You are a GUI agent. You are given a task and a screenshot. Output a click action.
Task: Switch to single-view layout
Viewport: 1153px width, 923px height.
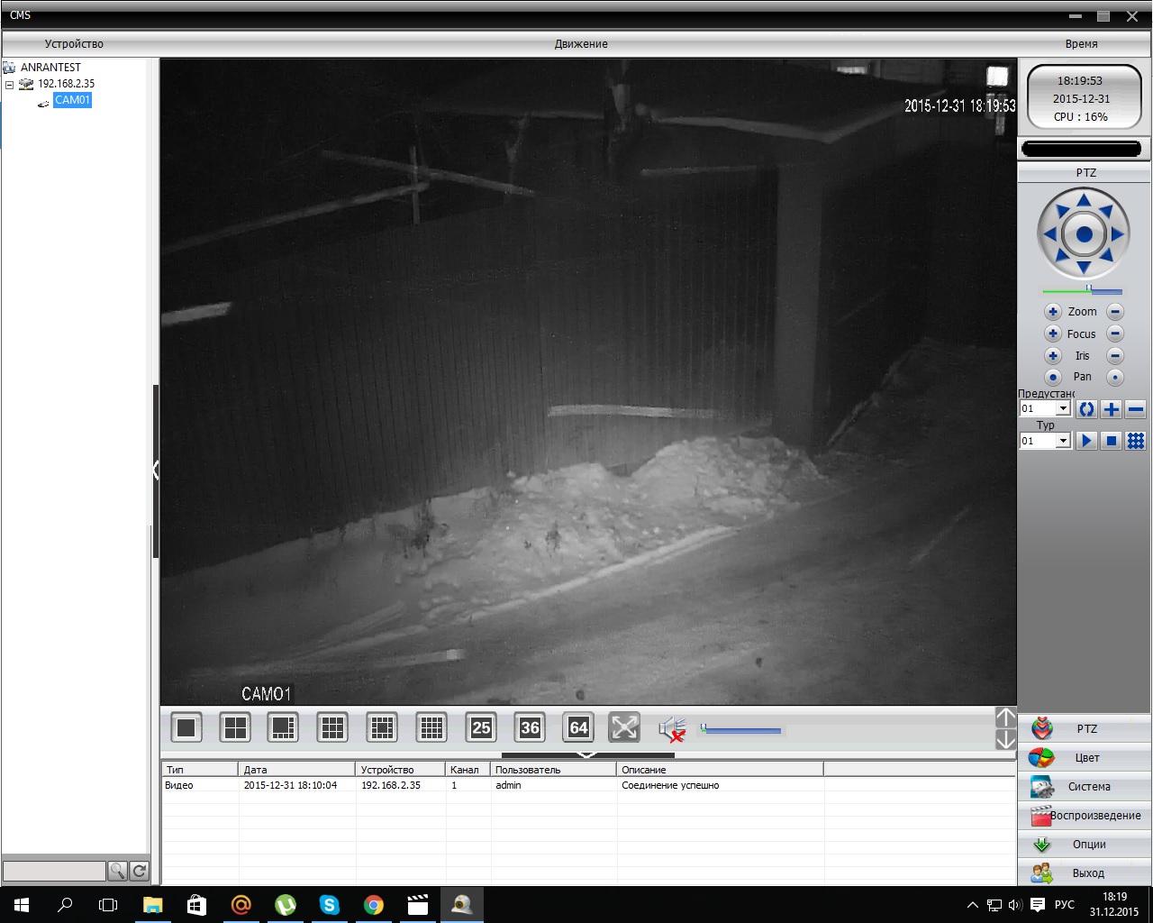pos(186,727)
